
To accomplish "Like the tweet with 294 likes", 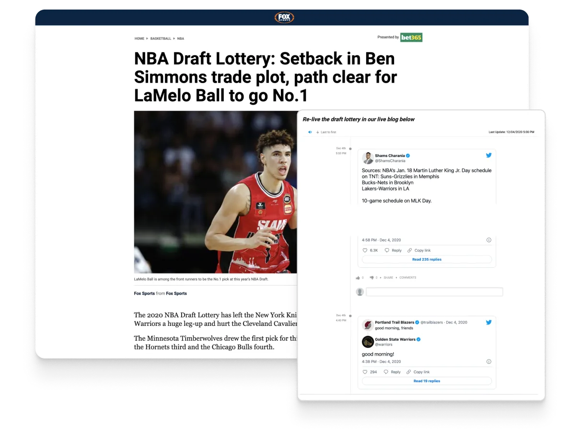I will click(x=370, y=372).
